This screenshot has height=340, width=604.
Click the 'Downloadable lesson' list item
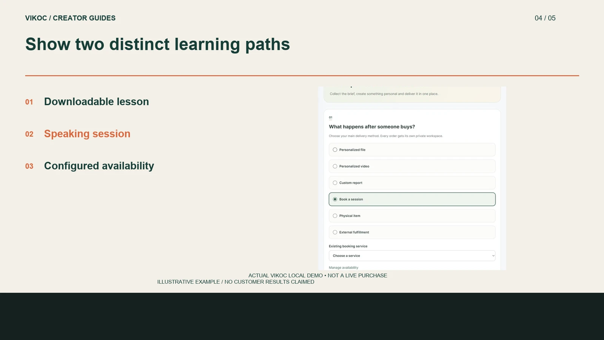(96, 102)
